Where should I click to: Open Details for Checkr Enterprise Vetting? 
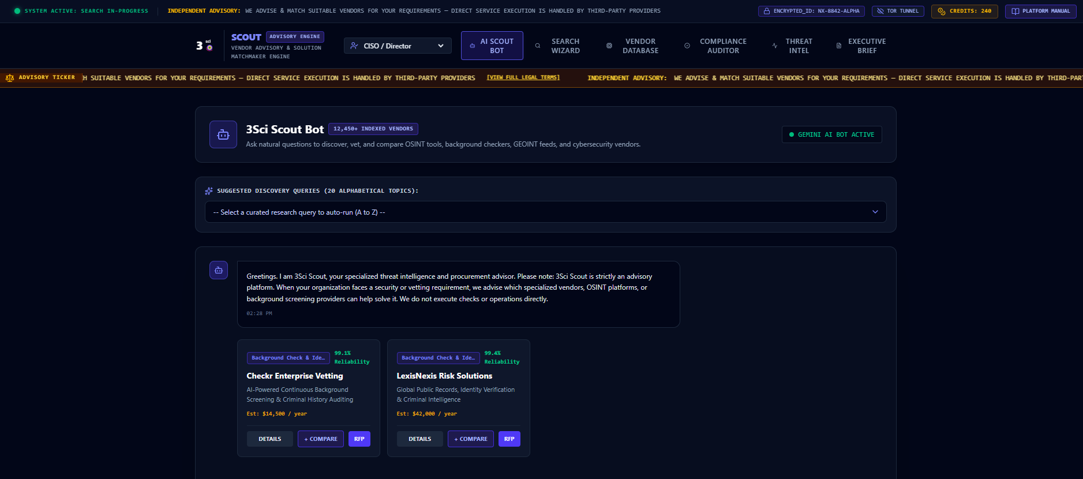(x=270, y=439)
